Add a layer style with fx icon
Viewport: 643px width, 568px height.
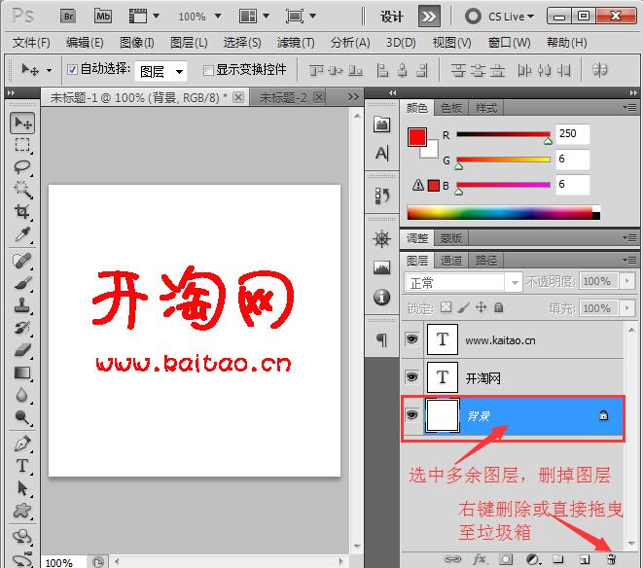[480, 559]
